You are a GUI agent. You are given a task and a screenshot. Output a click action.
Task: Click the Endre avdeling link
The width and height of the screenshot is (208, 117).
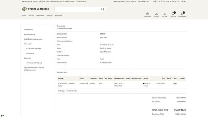click(82, 1)
